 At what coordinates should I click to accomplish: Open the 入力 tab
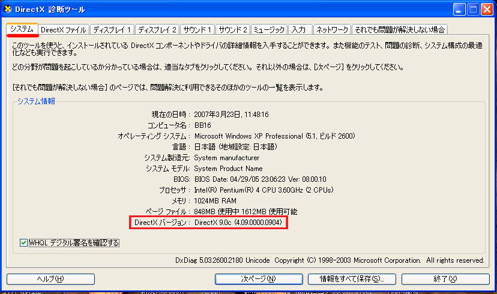(300, 30)
